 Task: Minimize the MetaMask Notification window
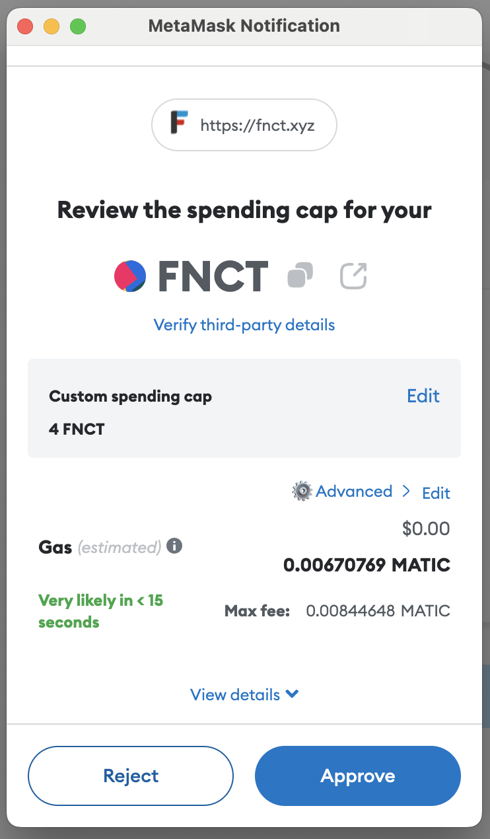(52, 26)
